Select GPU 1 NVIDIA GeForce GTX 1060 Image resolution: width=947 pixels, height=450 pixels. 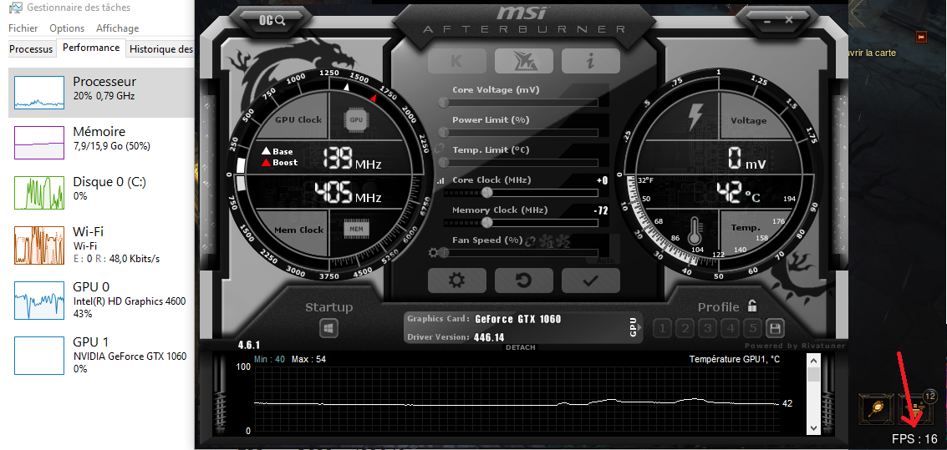click(101, 355)
